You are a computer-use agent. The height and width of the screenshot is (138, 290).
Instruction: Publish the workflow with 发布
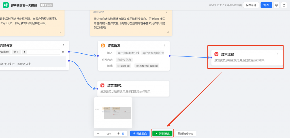pyautogui.click(x=266, y=5)
